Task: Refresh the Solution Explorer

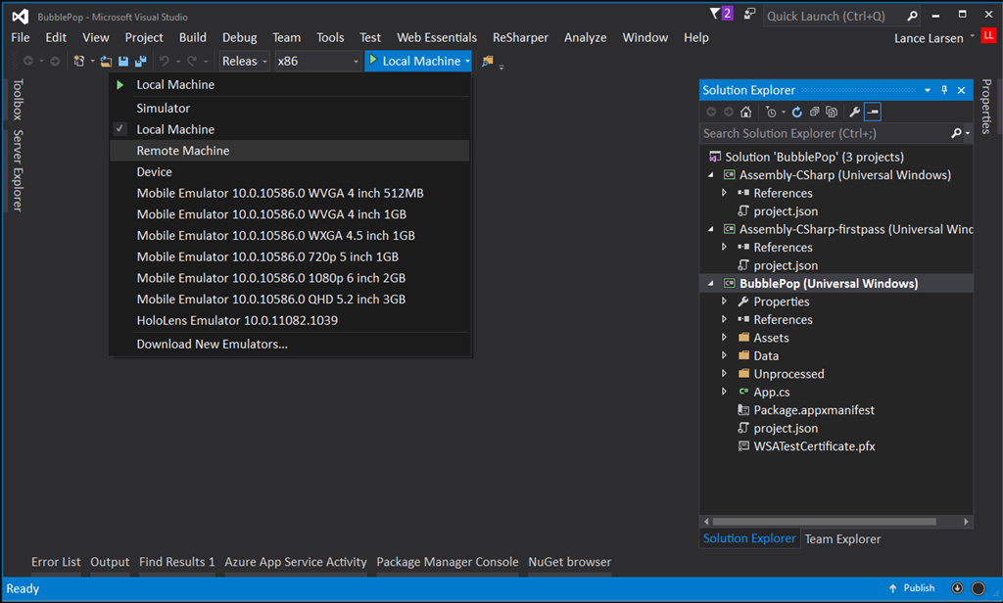Action: (797, 112)
